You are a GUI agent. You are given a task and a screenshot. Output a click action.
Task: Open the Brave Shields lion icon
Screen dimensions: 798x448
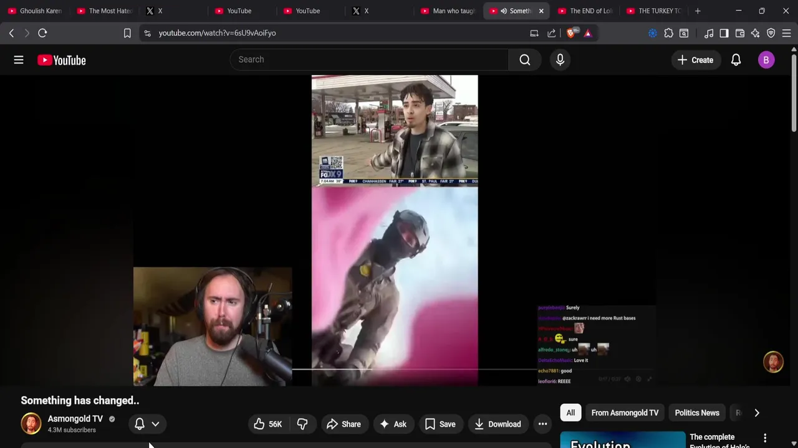click(x=571, y=33)
